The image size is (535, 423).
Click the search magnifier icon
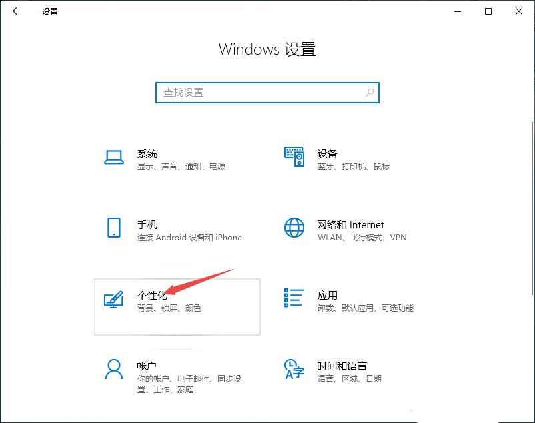click(370, 93)
